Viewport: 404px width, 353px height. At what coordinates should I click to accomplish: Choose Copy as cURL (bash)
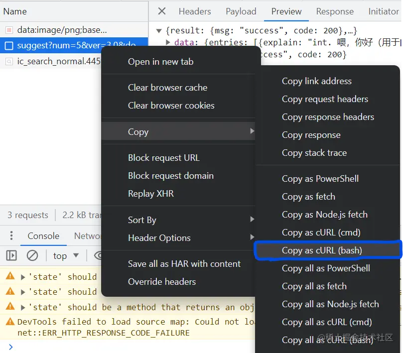click(x=328, y=250)
